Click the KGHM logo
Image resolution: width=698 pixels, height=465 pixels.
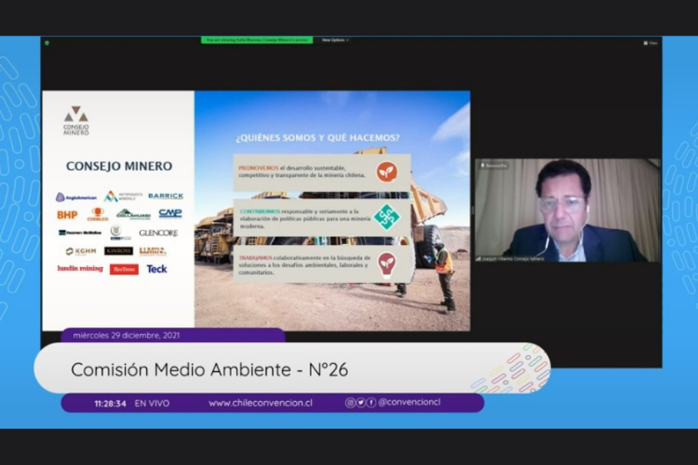[x=81, y=251]
